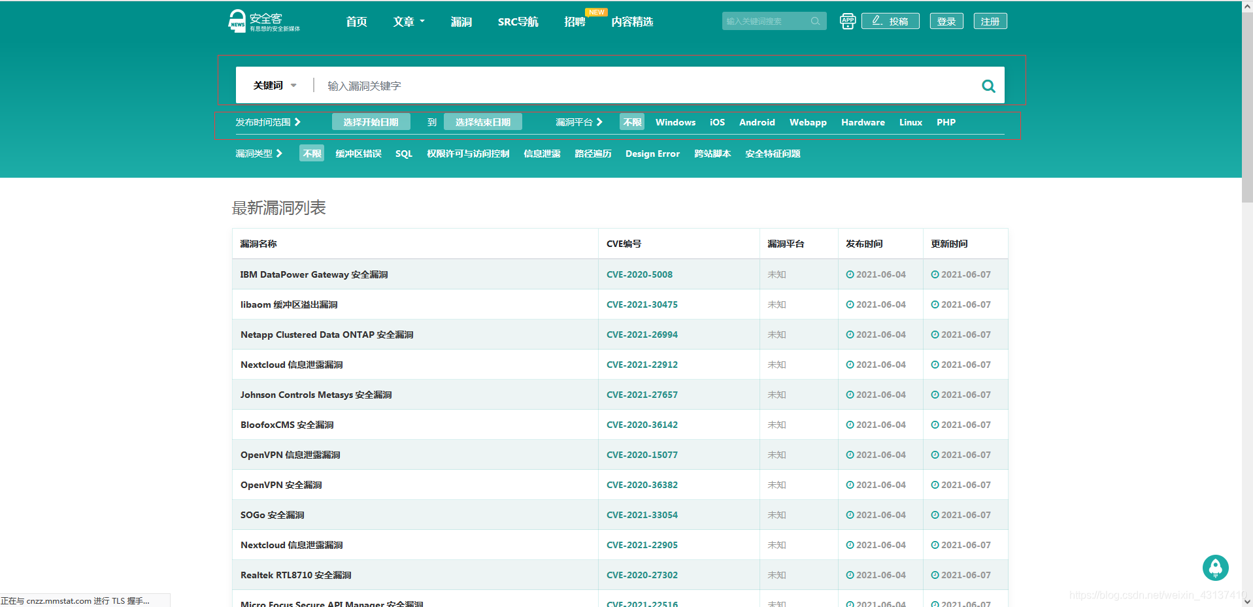This screenshot has width=1253, height=607.
Task: Open Realtek RTL8710 安全漏洞 entry
Action: 295,575
